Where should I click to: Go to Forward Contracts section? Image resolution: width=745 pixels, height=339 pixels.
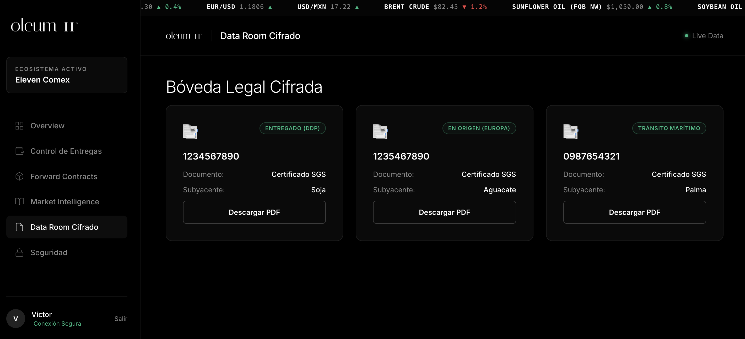(x=64, y=176)
